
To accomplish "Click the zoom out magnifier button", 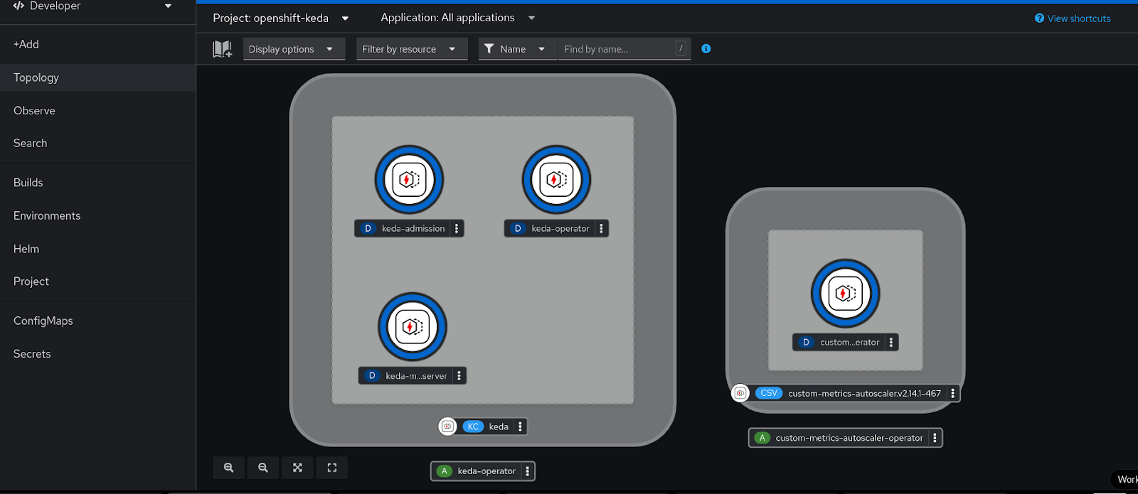I will [263, 468].
